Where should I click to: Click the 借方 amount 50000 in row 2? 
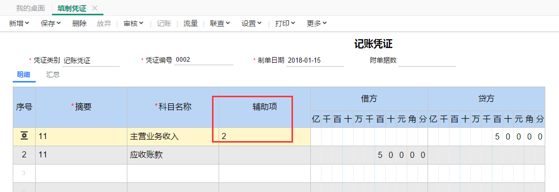369,155
